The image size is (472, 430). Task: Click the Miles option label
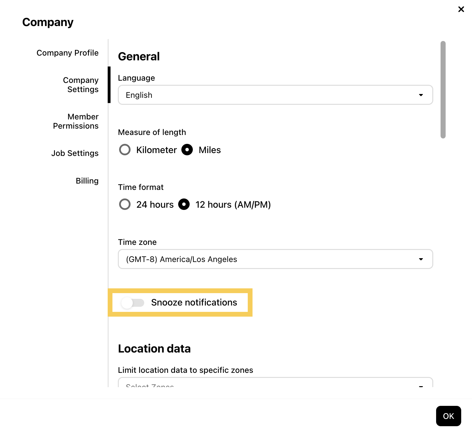[210, 150]
